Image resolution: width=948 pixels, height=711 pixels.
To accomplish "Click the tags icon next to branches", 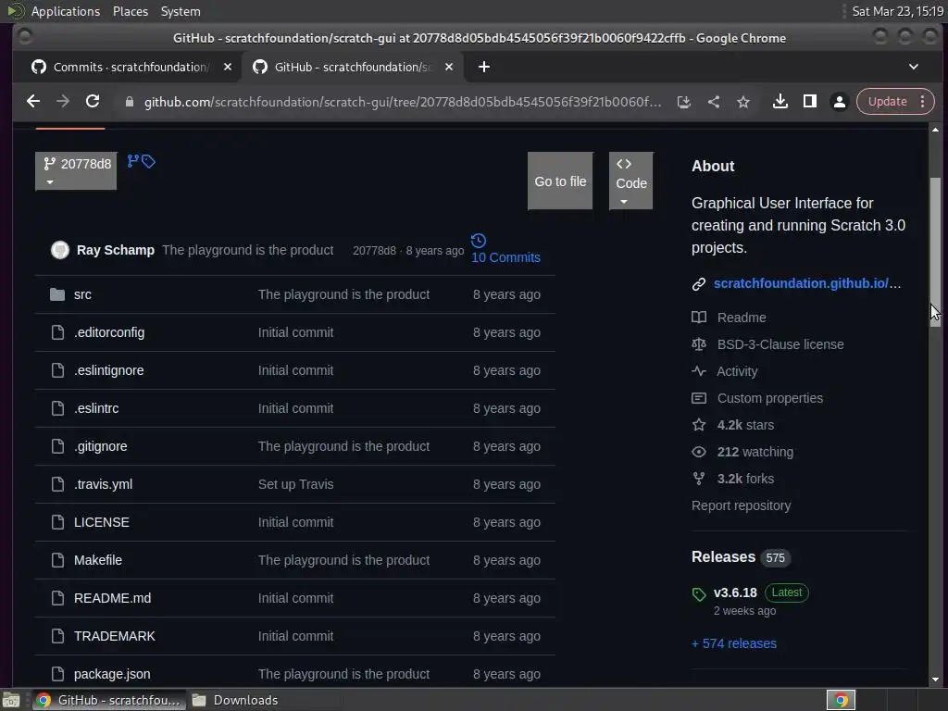I will click(x=148, y=161).
